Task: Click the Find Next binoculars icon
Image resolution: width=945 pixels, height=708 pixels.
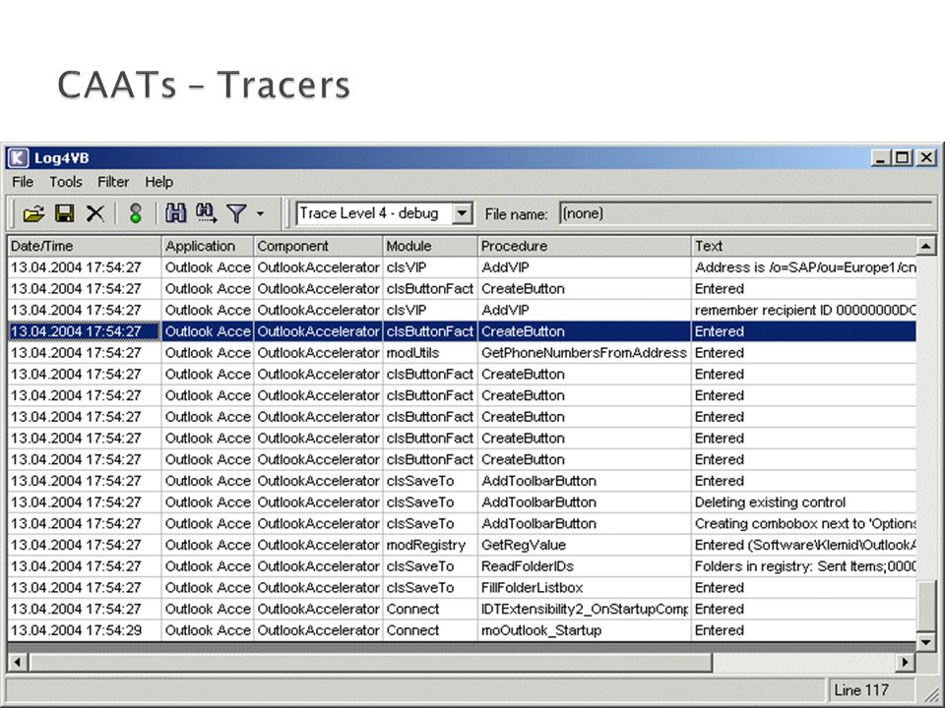Action: click(x=206, y=212)
